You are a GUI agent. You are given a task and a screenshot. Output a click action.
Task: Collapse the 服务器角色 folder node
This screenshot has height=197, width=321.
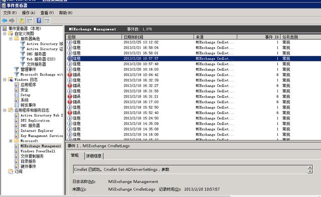pyautogui.click(x=11, y=39)
